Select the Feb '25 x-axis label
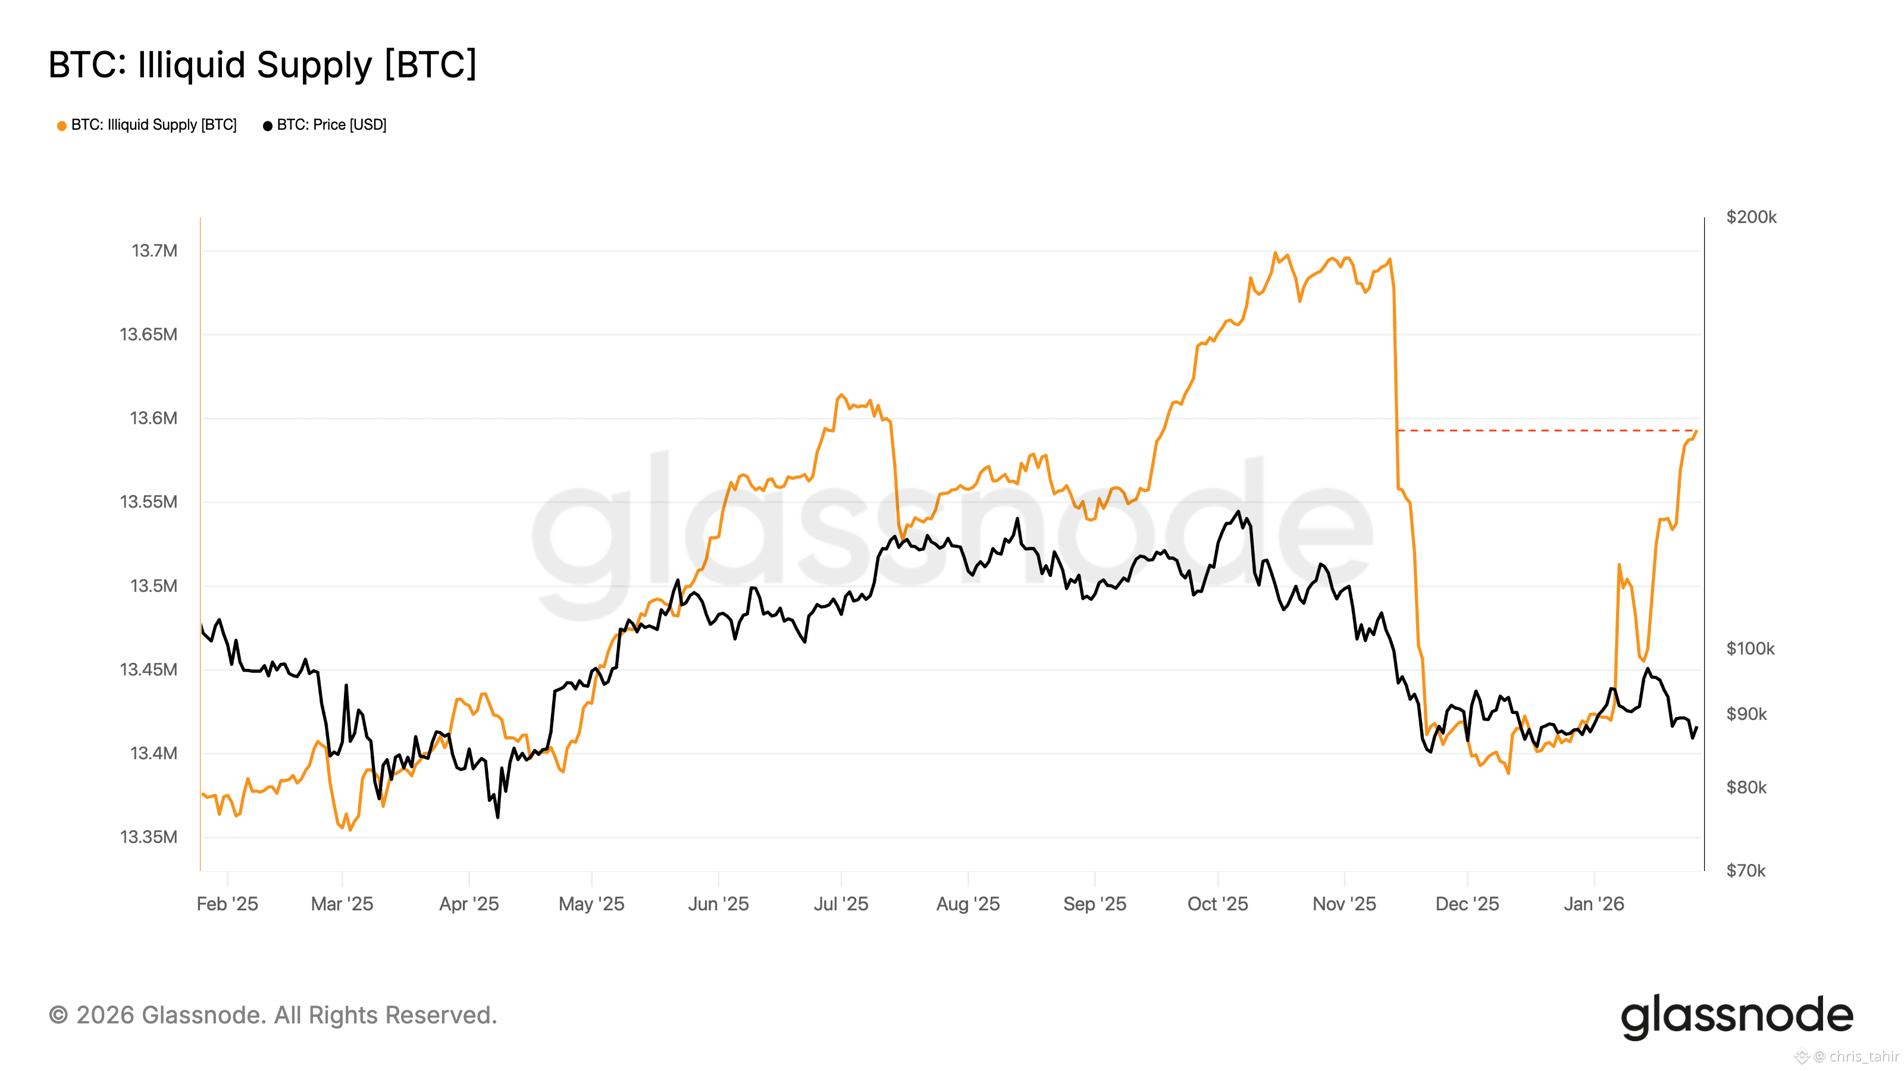 pos(227,904)
